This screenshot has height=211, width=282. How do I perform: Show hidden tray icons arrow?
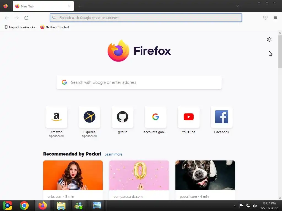coord(235,206)
